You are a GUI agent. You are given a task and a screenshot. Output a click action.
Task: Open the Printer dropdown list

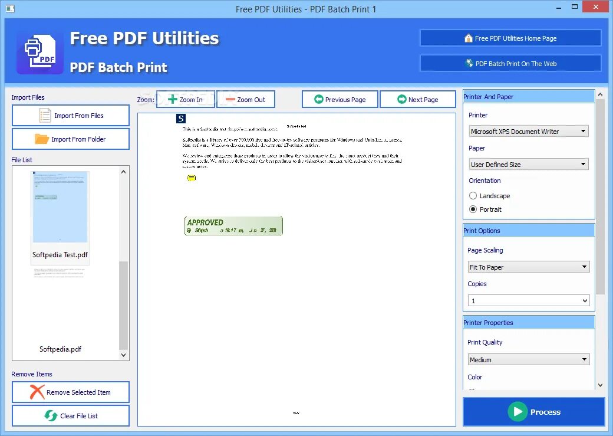[529, 131]
